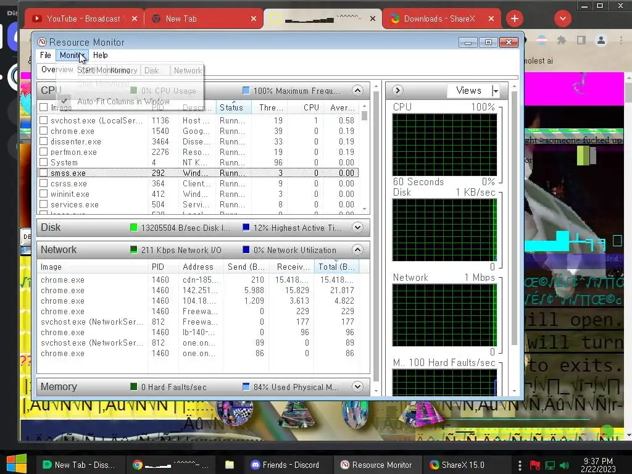The width and height of the screenshot is (632, 474).
Task: Hide the graphs pane with arrow button
Action: click(x=397, y=90)
